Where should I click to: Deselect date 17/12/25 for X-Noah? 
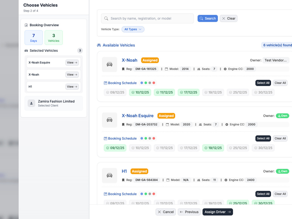click(x=189, y=92)
